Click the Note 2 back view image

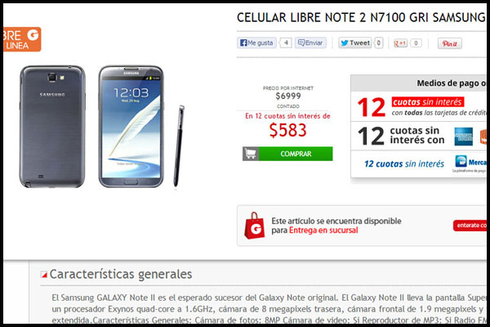click(52, 127)
